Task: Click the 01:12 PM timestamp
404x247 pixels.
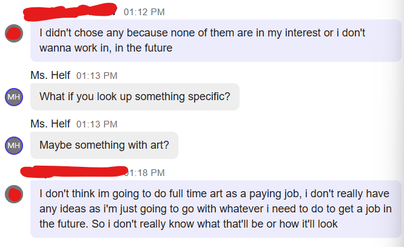Action: (144, 12)
